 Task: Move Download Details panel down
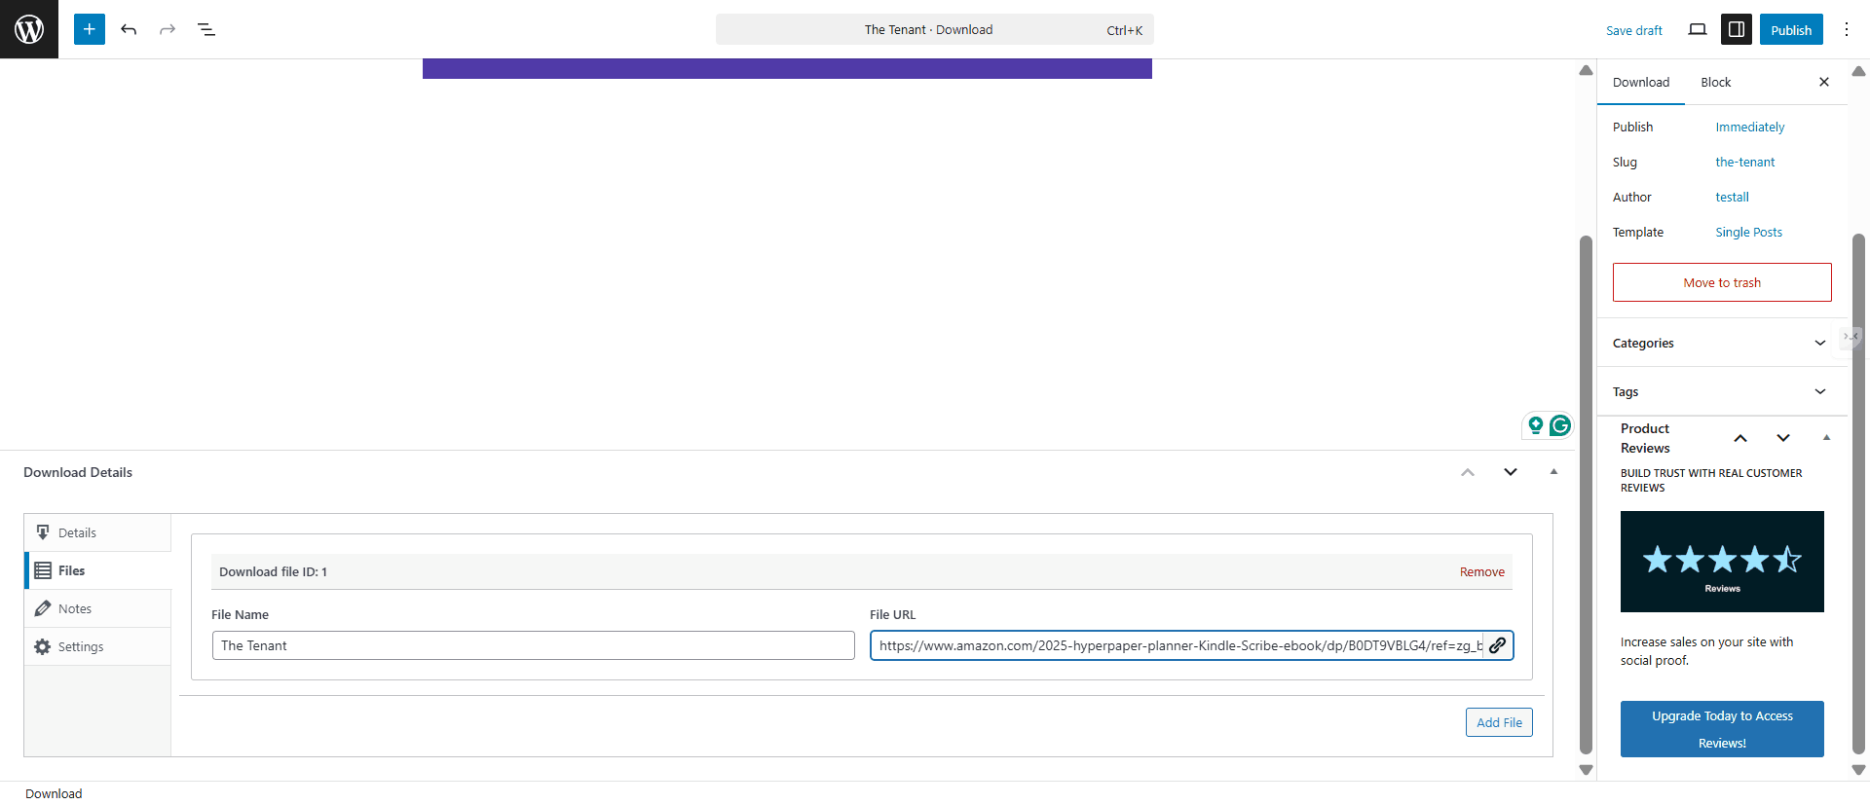pos(1511,472)
